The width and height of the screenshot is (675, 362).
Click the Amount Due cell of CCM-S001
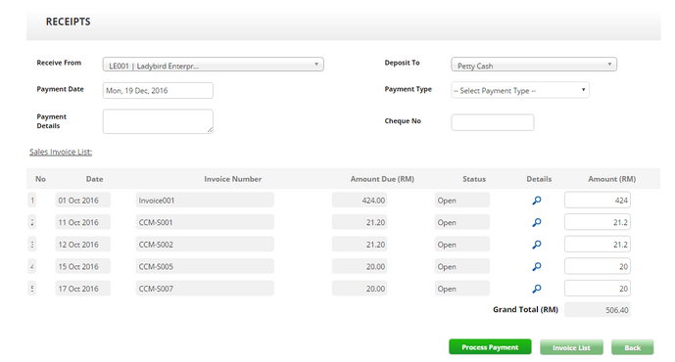pos(360,222)
